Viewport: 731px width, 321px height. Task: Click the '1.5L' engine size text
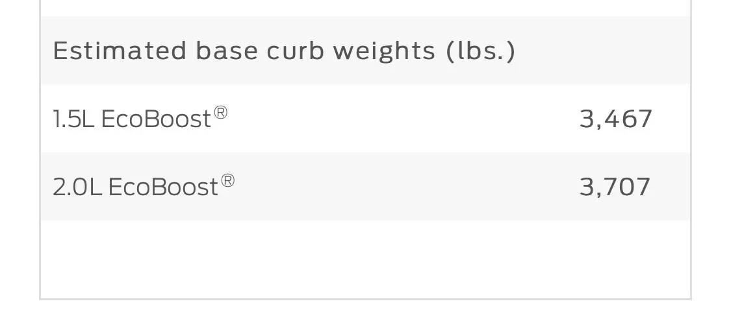click(73, 119)
